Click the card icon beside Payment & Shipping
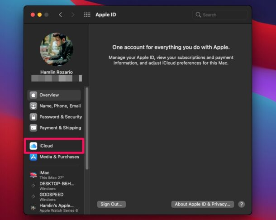 [x=33, y=128]
